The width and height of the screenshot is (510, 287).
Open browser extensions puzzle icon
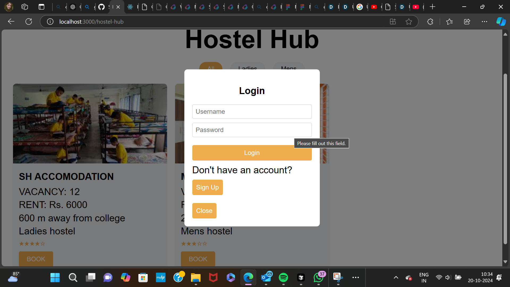(x=430, y=22)
